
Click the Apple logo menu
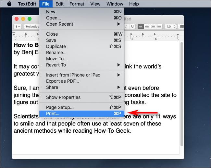point(9,4)
